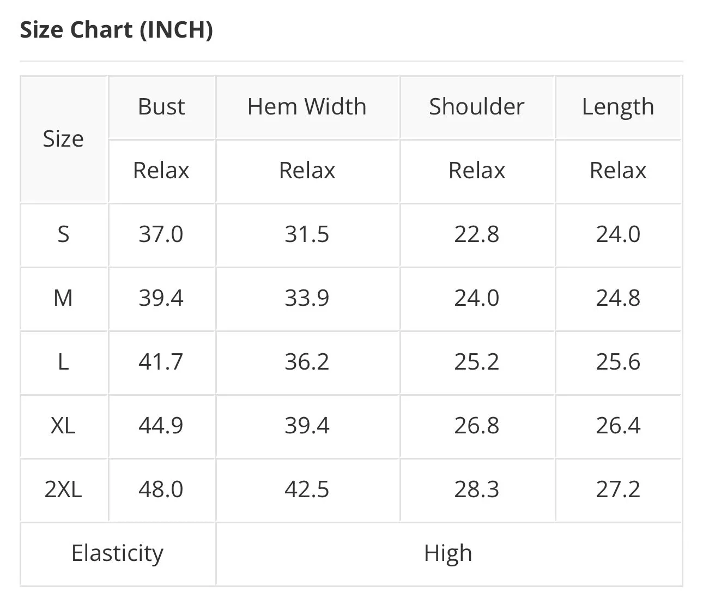Select the M size row label

(x=63, y=298)
